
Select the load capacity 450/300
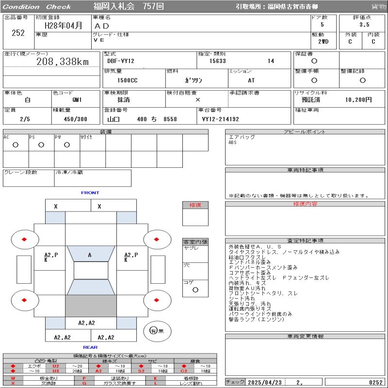[76, 119]
